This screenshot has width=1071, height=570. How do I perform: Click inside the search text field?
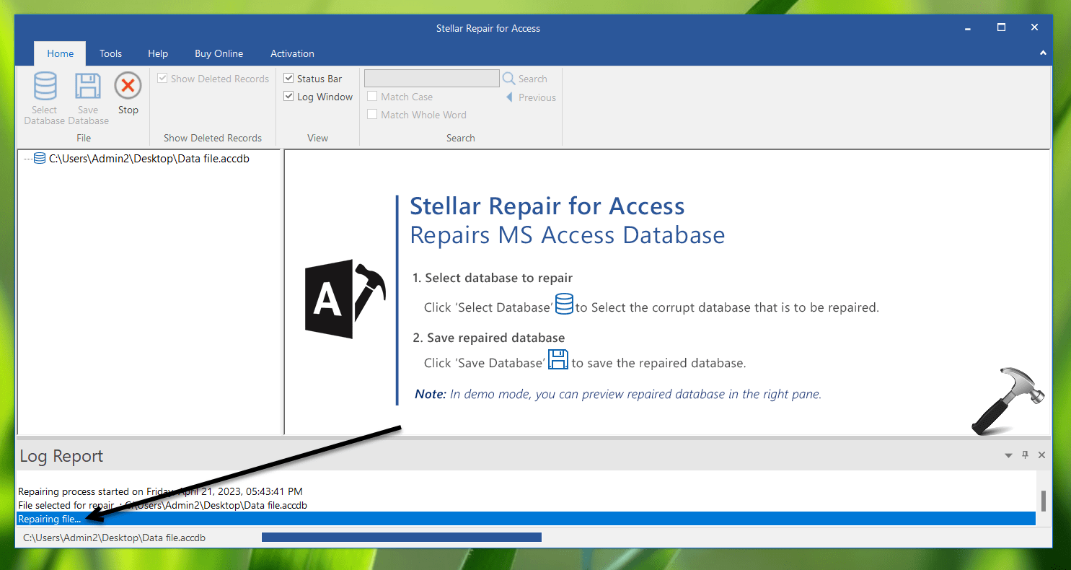pyautogui.click(x=431, y=78)
